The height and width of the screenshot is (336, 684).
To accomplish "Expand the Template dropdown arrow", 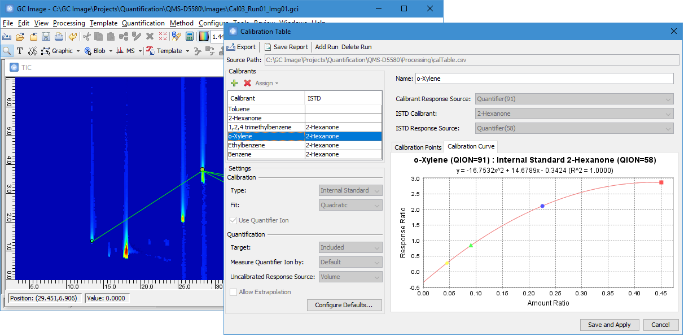I will pyautogui.click(x=187, y=50).
